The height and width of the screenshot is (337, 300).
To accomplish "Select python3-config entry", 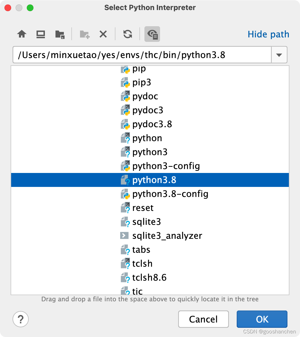I will 150,166.
